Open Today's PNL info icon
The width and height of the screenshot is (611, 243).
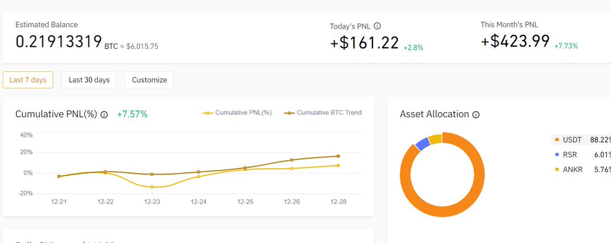click(x=377, y=26)
